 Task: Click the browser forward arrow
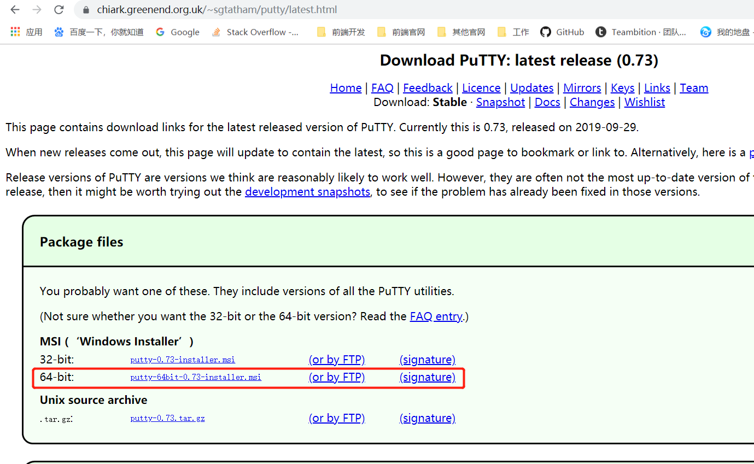tap(37, 9)
